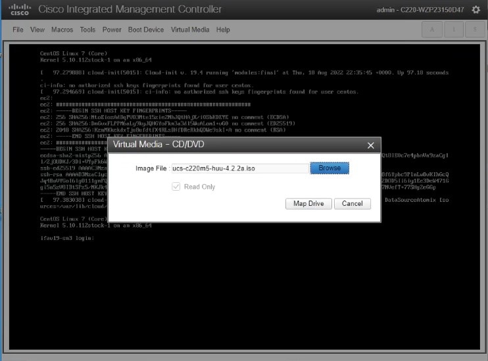The width and height of the screenshot is (488, 361).
Task: Close the Virtual Media CD/DVD dialog
Action: [370, 145]
